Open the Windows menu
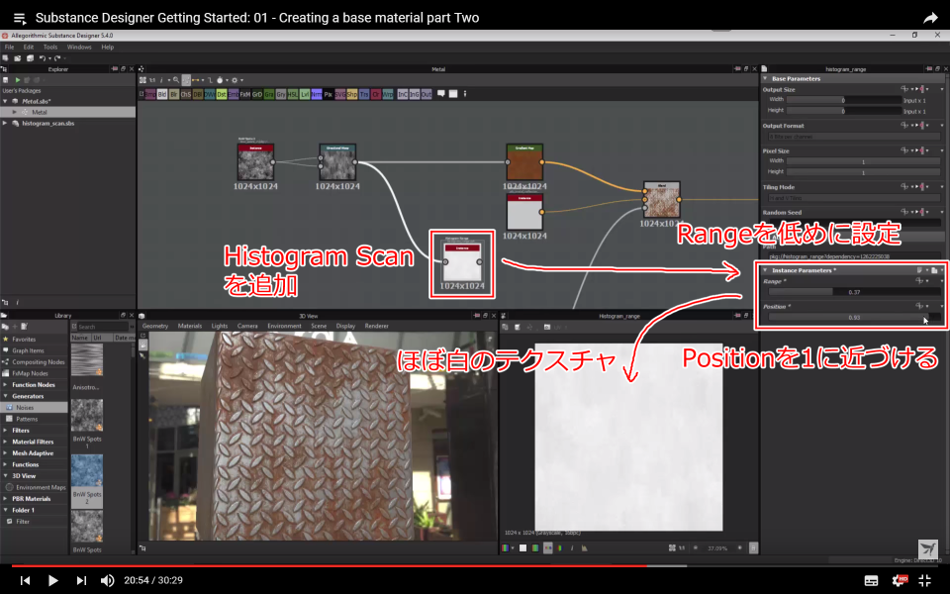The width and height of the screenshot is (950, 594). tap(79, 47)
